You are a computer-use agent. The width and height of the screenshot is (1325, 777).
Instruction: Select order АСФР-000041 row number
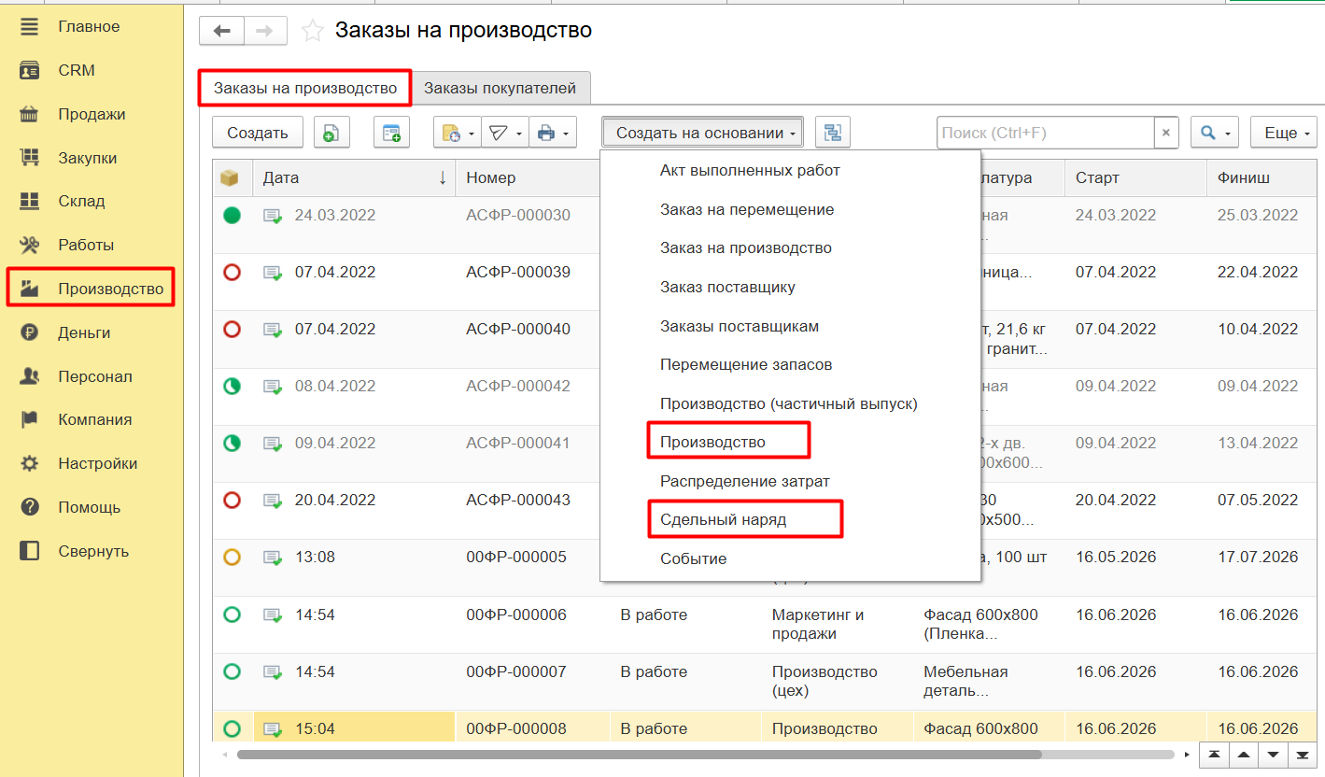tap(518, 443)
